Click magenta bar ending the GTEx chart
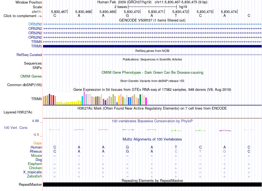262x191 pixels. pos(146,101)
